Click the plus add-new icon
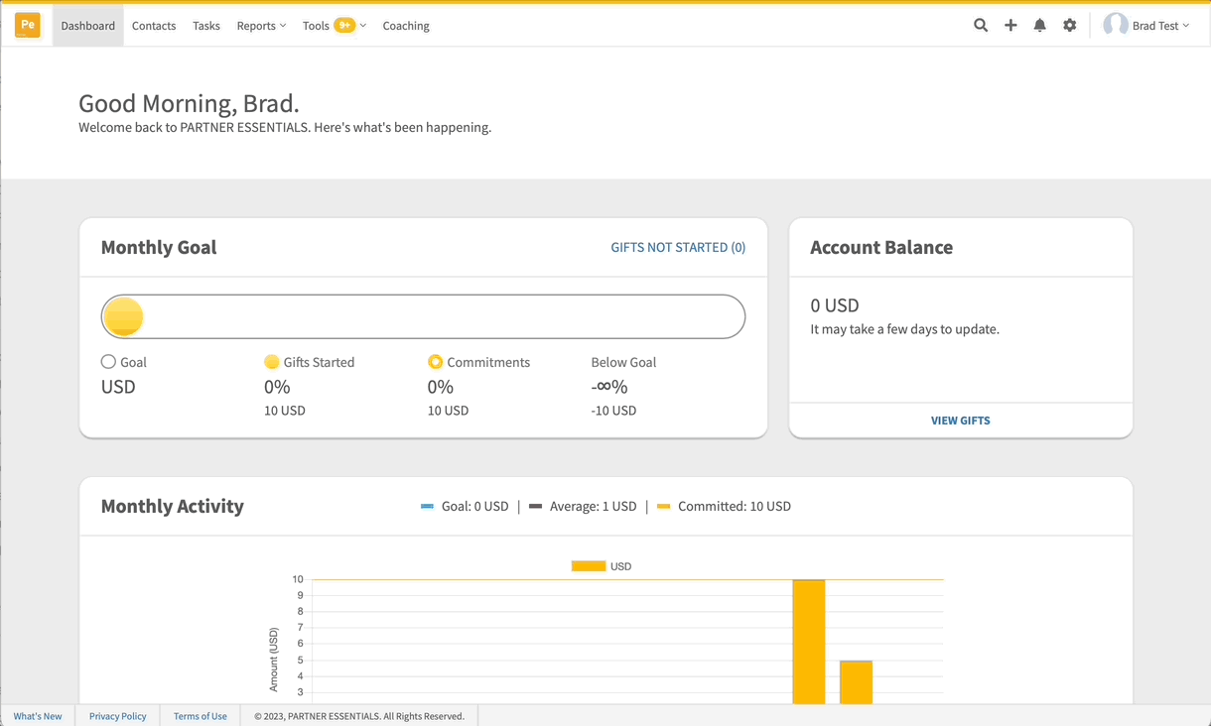The width and height of the screenshot is (1211, 726). coord(1010,26)
